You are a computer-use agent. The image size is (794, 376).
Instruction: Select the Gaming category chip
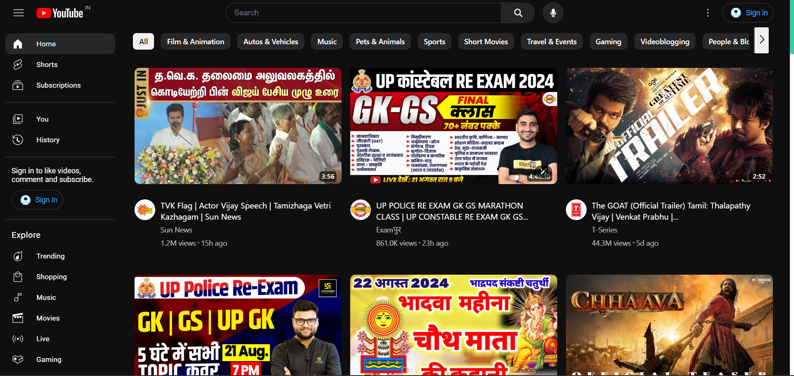608,41
